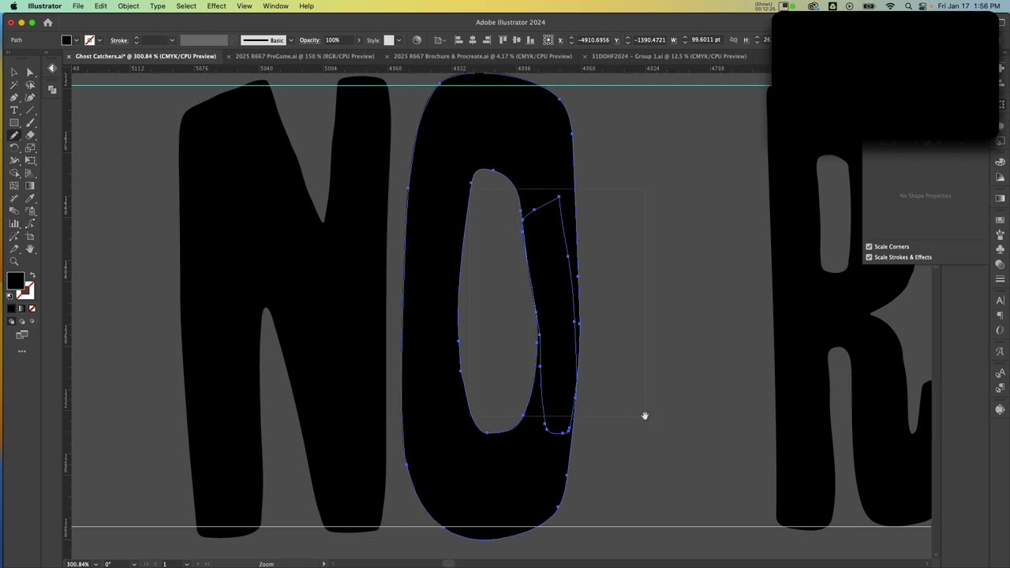
Task: Enable Draw Inside mode
Action: [32, 321]
